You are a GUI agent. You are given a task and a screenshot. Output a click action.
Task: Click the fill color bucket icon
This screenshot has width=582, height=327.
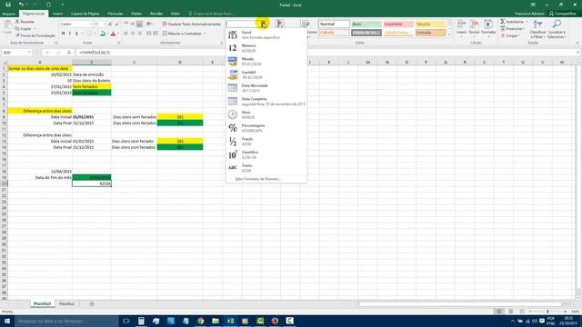(x=103, y=34)
